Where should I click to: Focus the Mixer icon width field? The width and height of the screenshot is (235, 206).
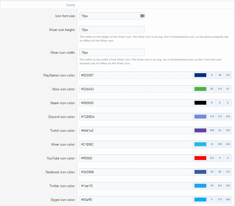pos(112,53)
